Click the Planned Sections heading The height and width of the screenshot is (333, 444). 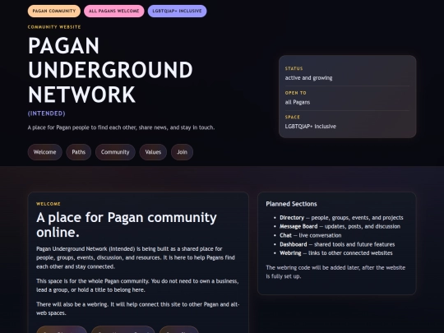point(291,204)
